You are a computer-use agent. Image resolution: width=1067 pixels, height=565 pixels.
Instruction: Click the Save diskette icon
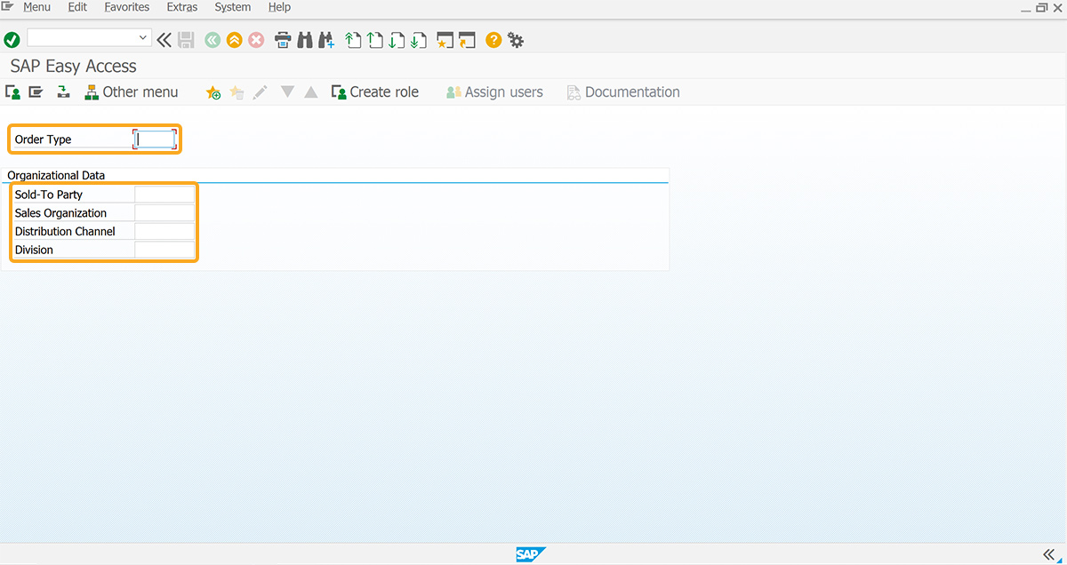[186, 39]
